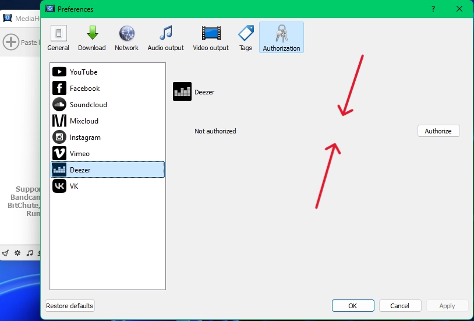Select Instagram from the list
474x321 pixels.
point(85,137)
